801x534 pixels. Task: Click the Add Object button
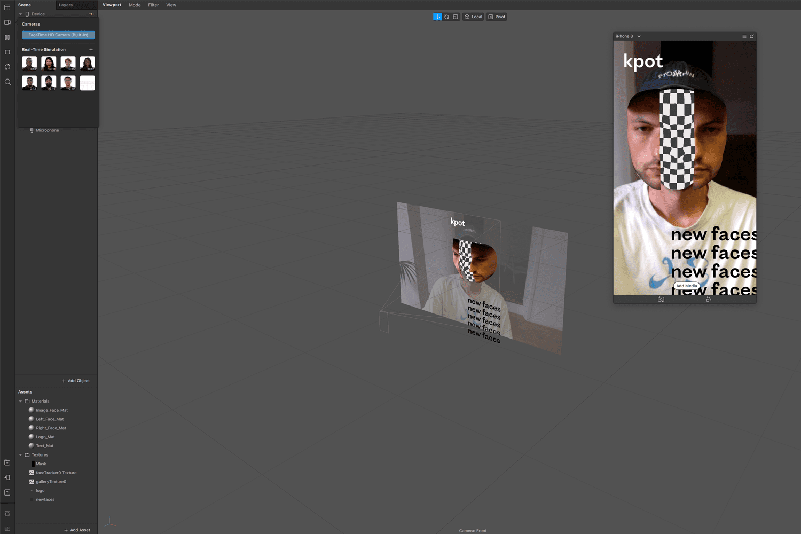pos(76,381)
